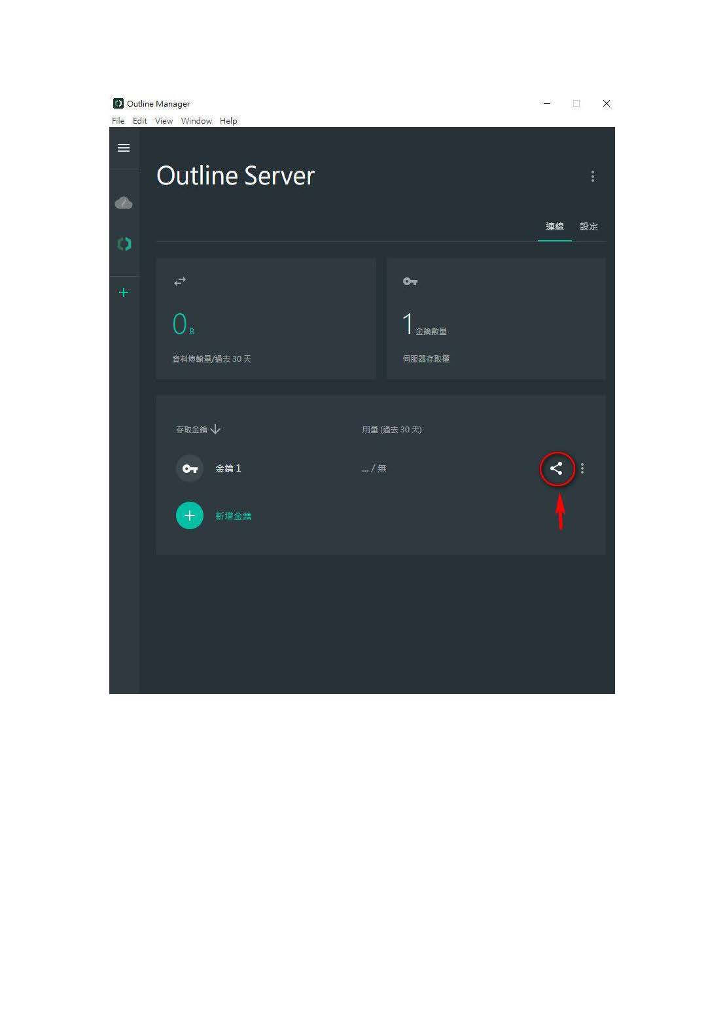Select the gray cloud server icon
The width and height of the screenshot is (725, 1025).
point(124,203)
